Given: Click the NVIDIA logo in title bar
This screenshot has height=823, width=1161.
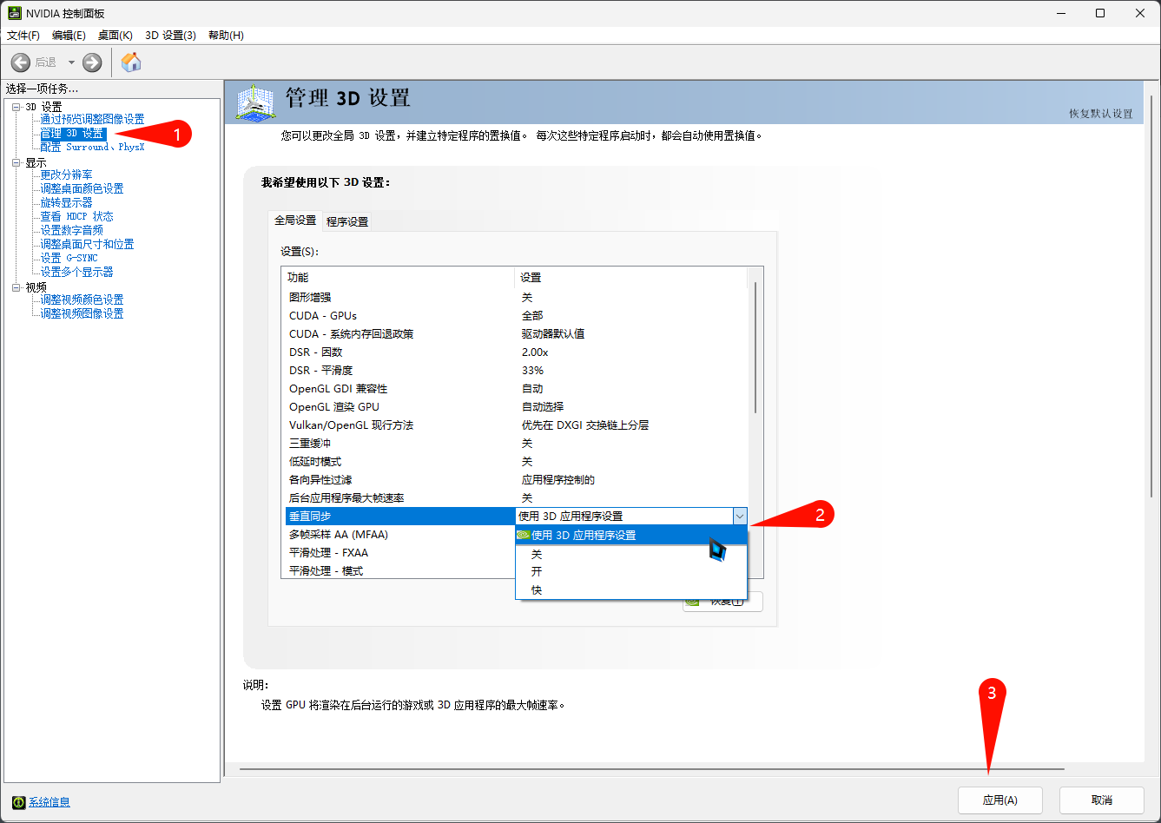Looking at the screenshot, I should point(15,14).
